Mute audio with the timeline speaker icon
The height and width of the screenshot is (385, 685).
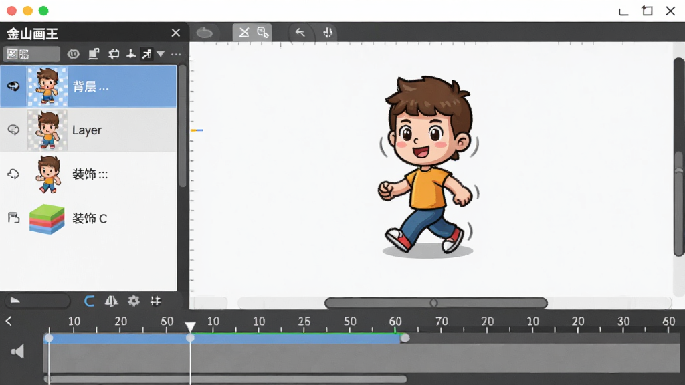pos(17,352)
